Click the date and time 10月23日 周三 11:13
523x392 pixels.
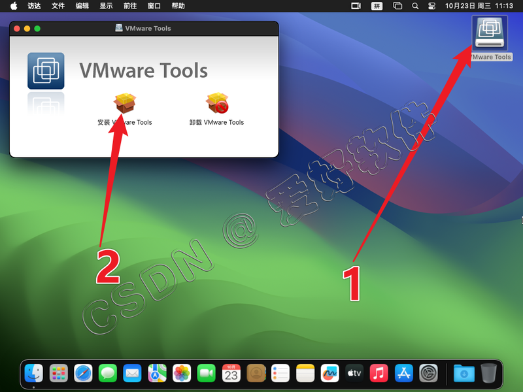coord(479,6)
